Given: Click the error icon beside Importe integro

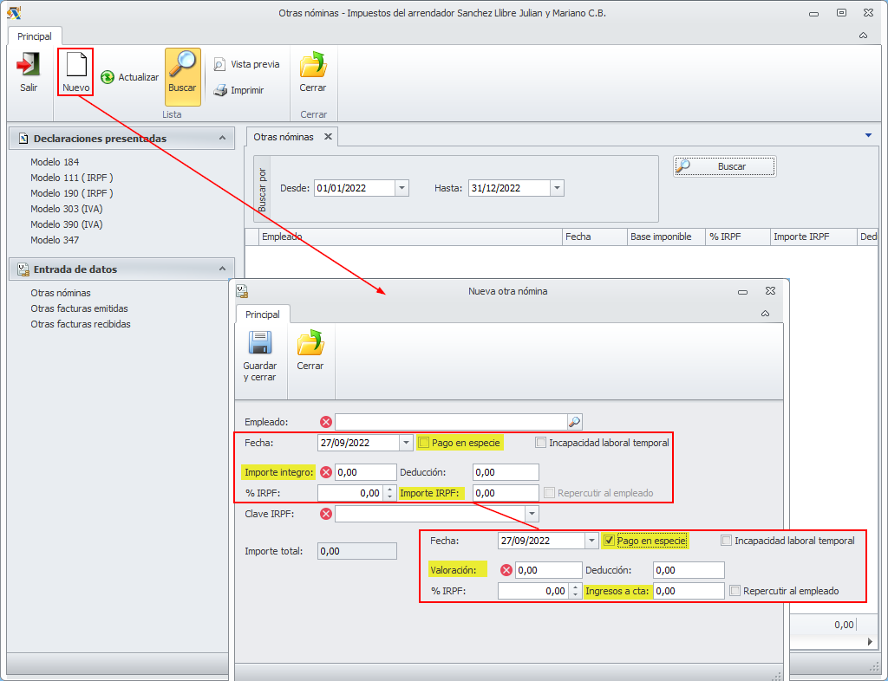Looking at the screenshot, I should [326, 472].
